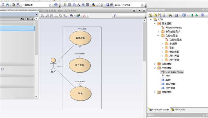Screen dimensions: 208x118
Task: Expand the 非功能性需求 folder
Action: click(x=159, y=32)
